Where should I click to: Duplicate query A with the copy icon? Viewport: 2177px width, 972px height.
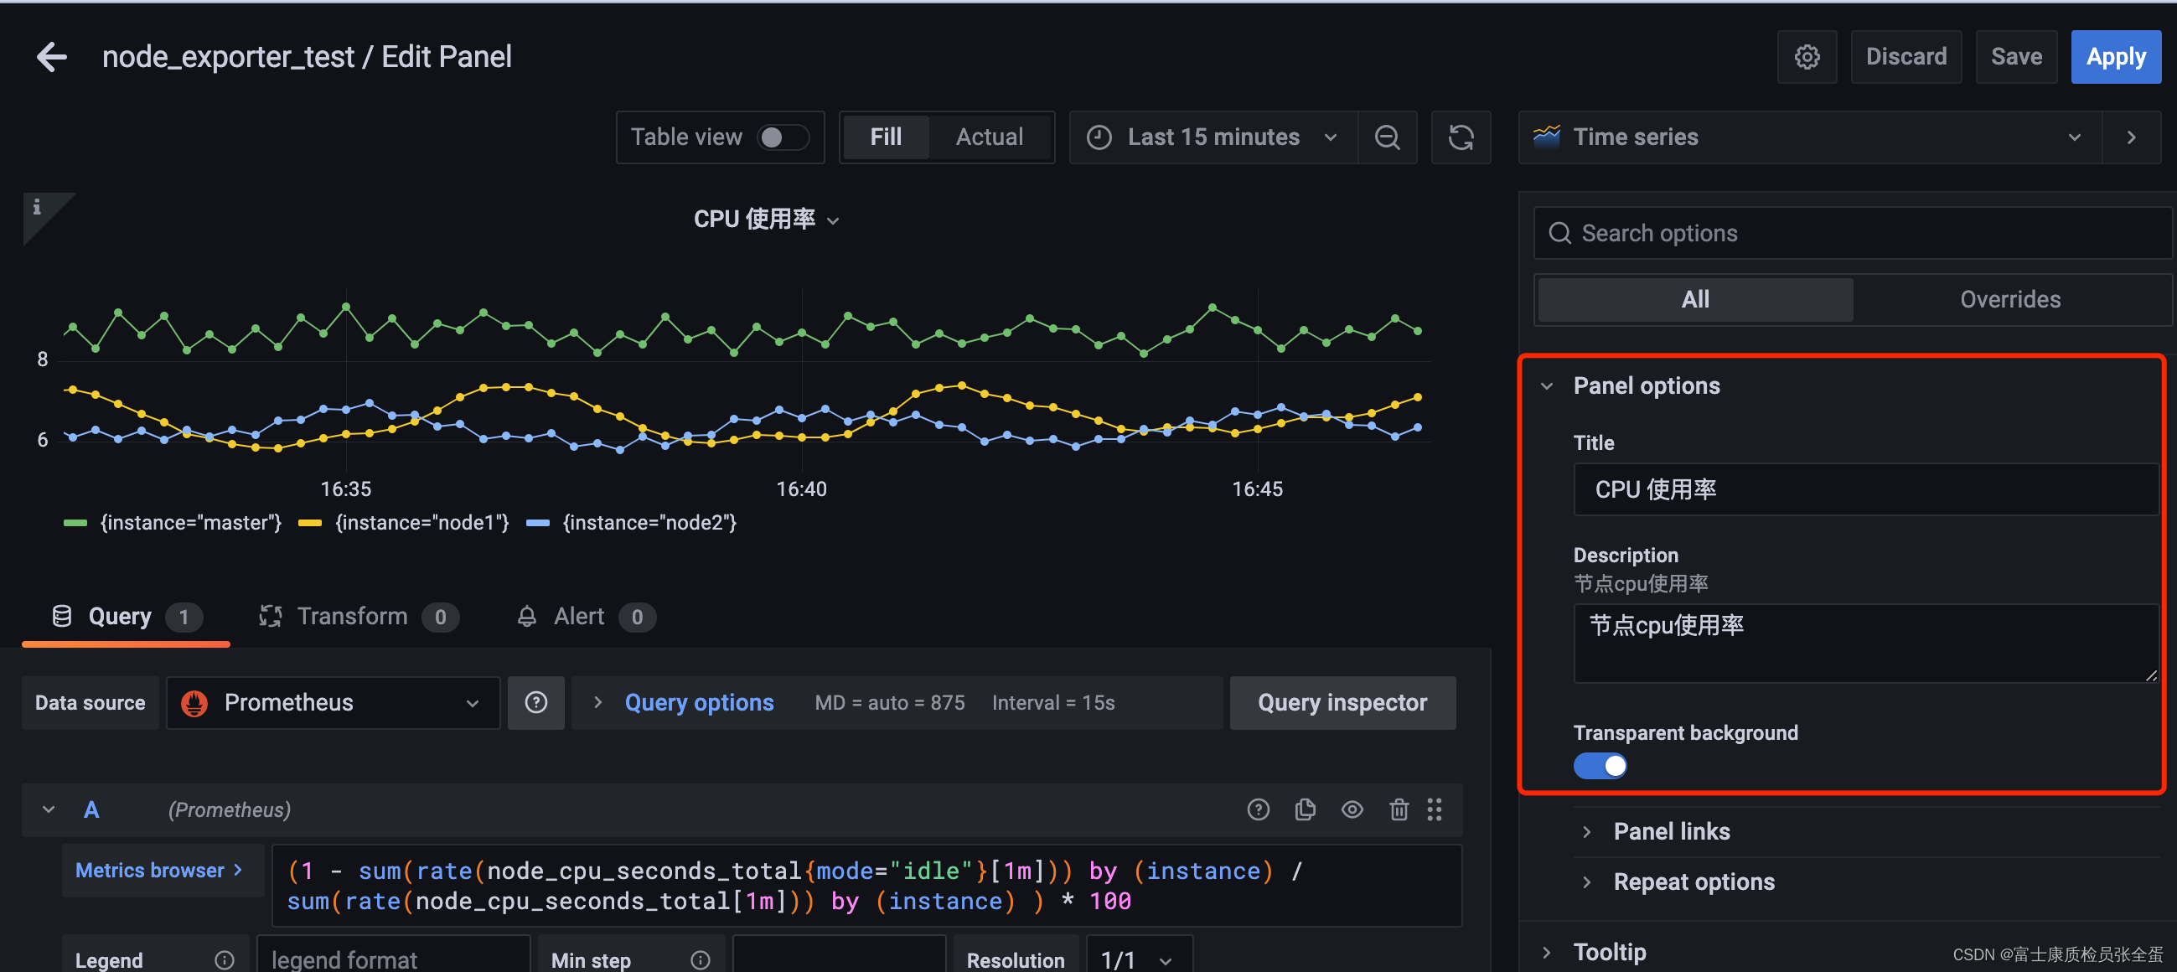click(x=1305, y=809)
